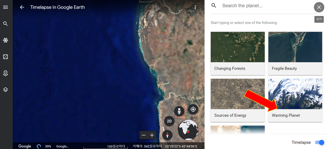Image resolution: width=327 pixels, height=149 pixels.
Task: Open the Changing Forests card
Action: [x=238, y=53]
